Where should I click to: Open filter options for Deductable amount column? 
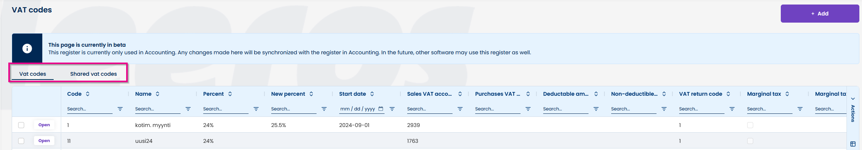point(596,109)
